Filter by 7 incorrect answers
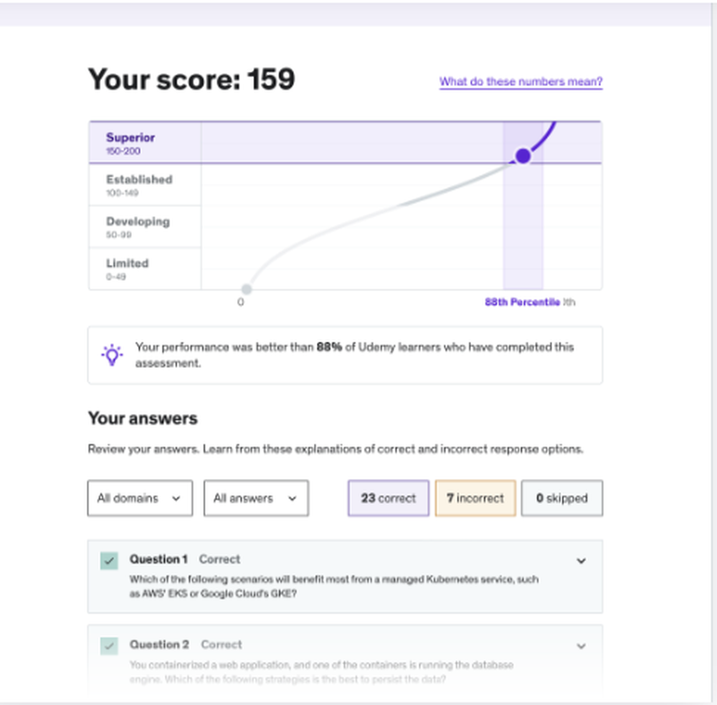 click(x=475, y=498)
